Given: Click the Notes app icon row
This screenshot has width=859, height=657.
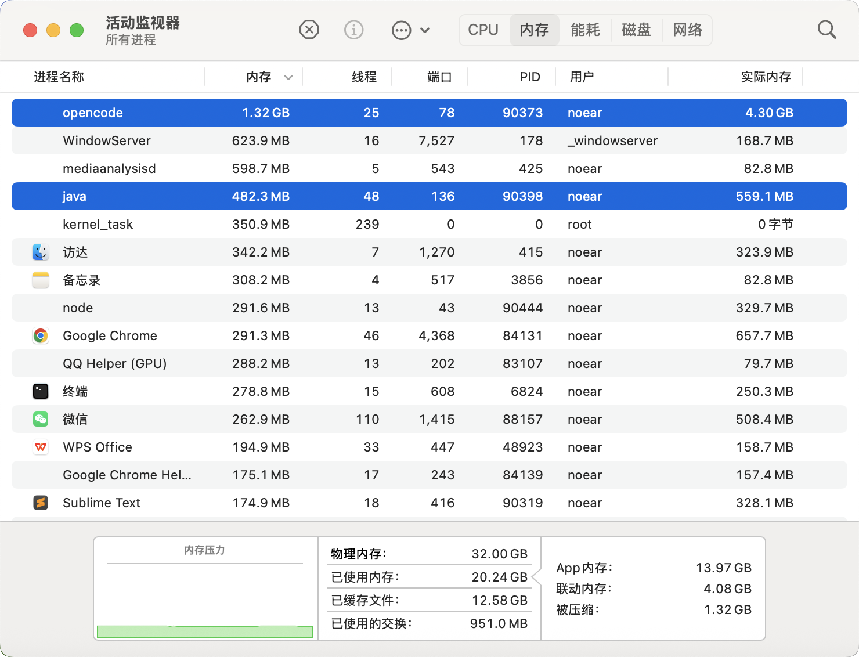Looking at the screenshot, I should tap(41, 280).
